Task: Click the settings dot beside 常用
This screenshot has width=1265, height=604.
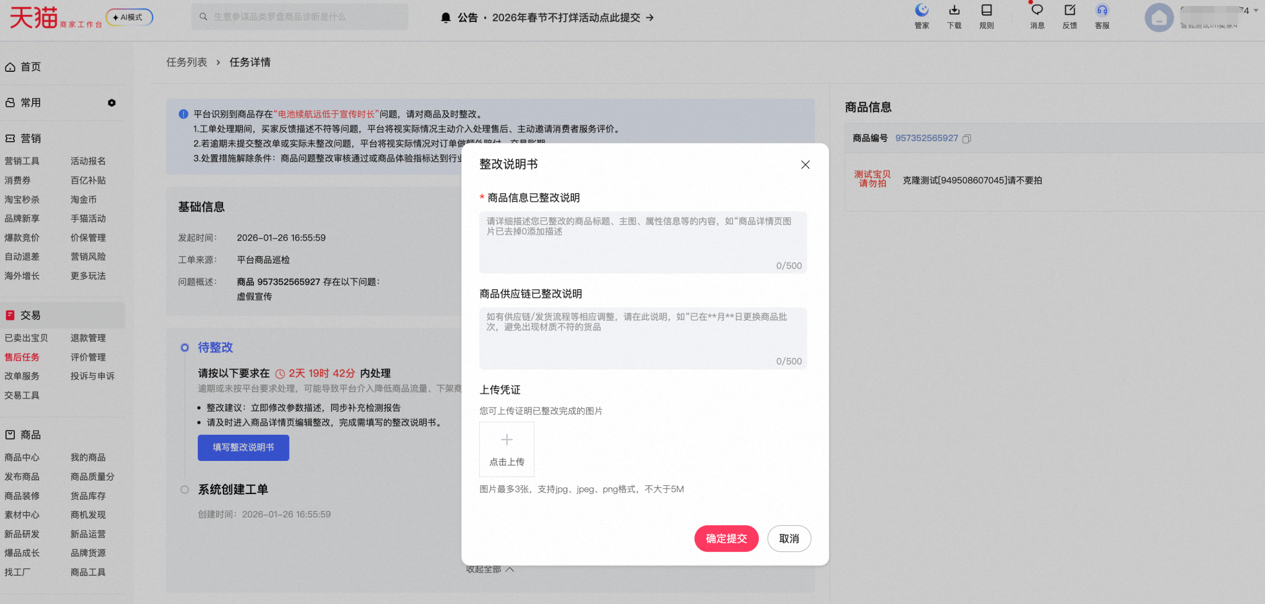Action: pyautogui.click(x=112, y=102)
